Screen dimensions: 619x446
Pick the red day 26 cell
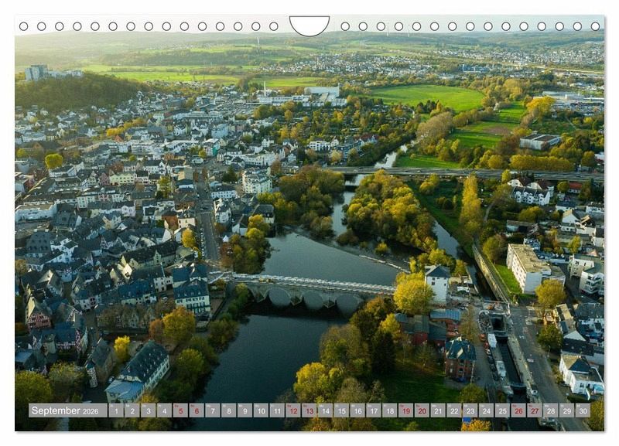[x=518, y=410]
